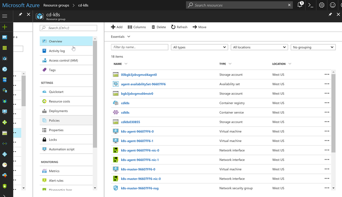This screenshot has width=342, height=197.
Task: Expand the Essentials section
Action: [121, 37]
